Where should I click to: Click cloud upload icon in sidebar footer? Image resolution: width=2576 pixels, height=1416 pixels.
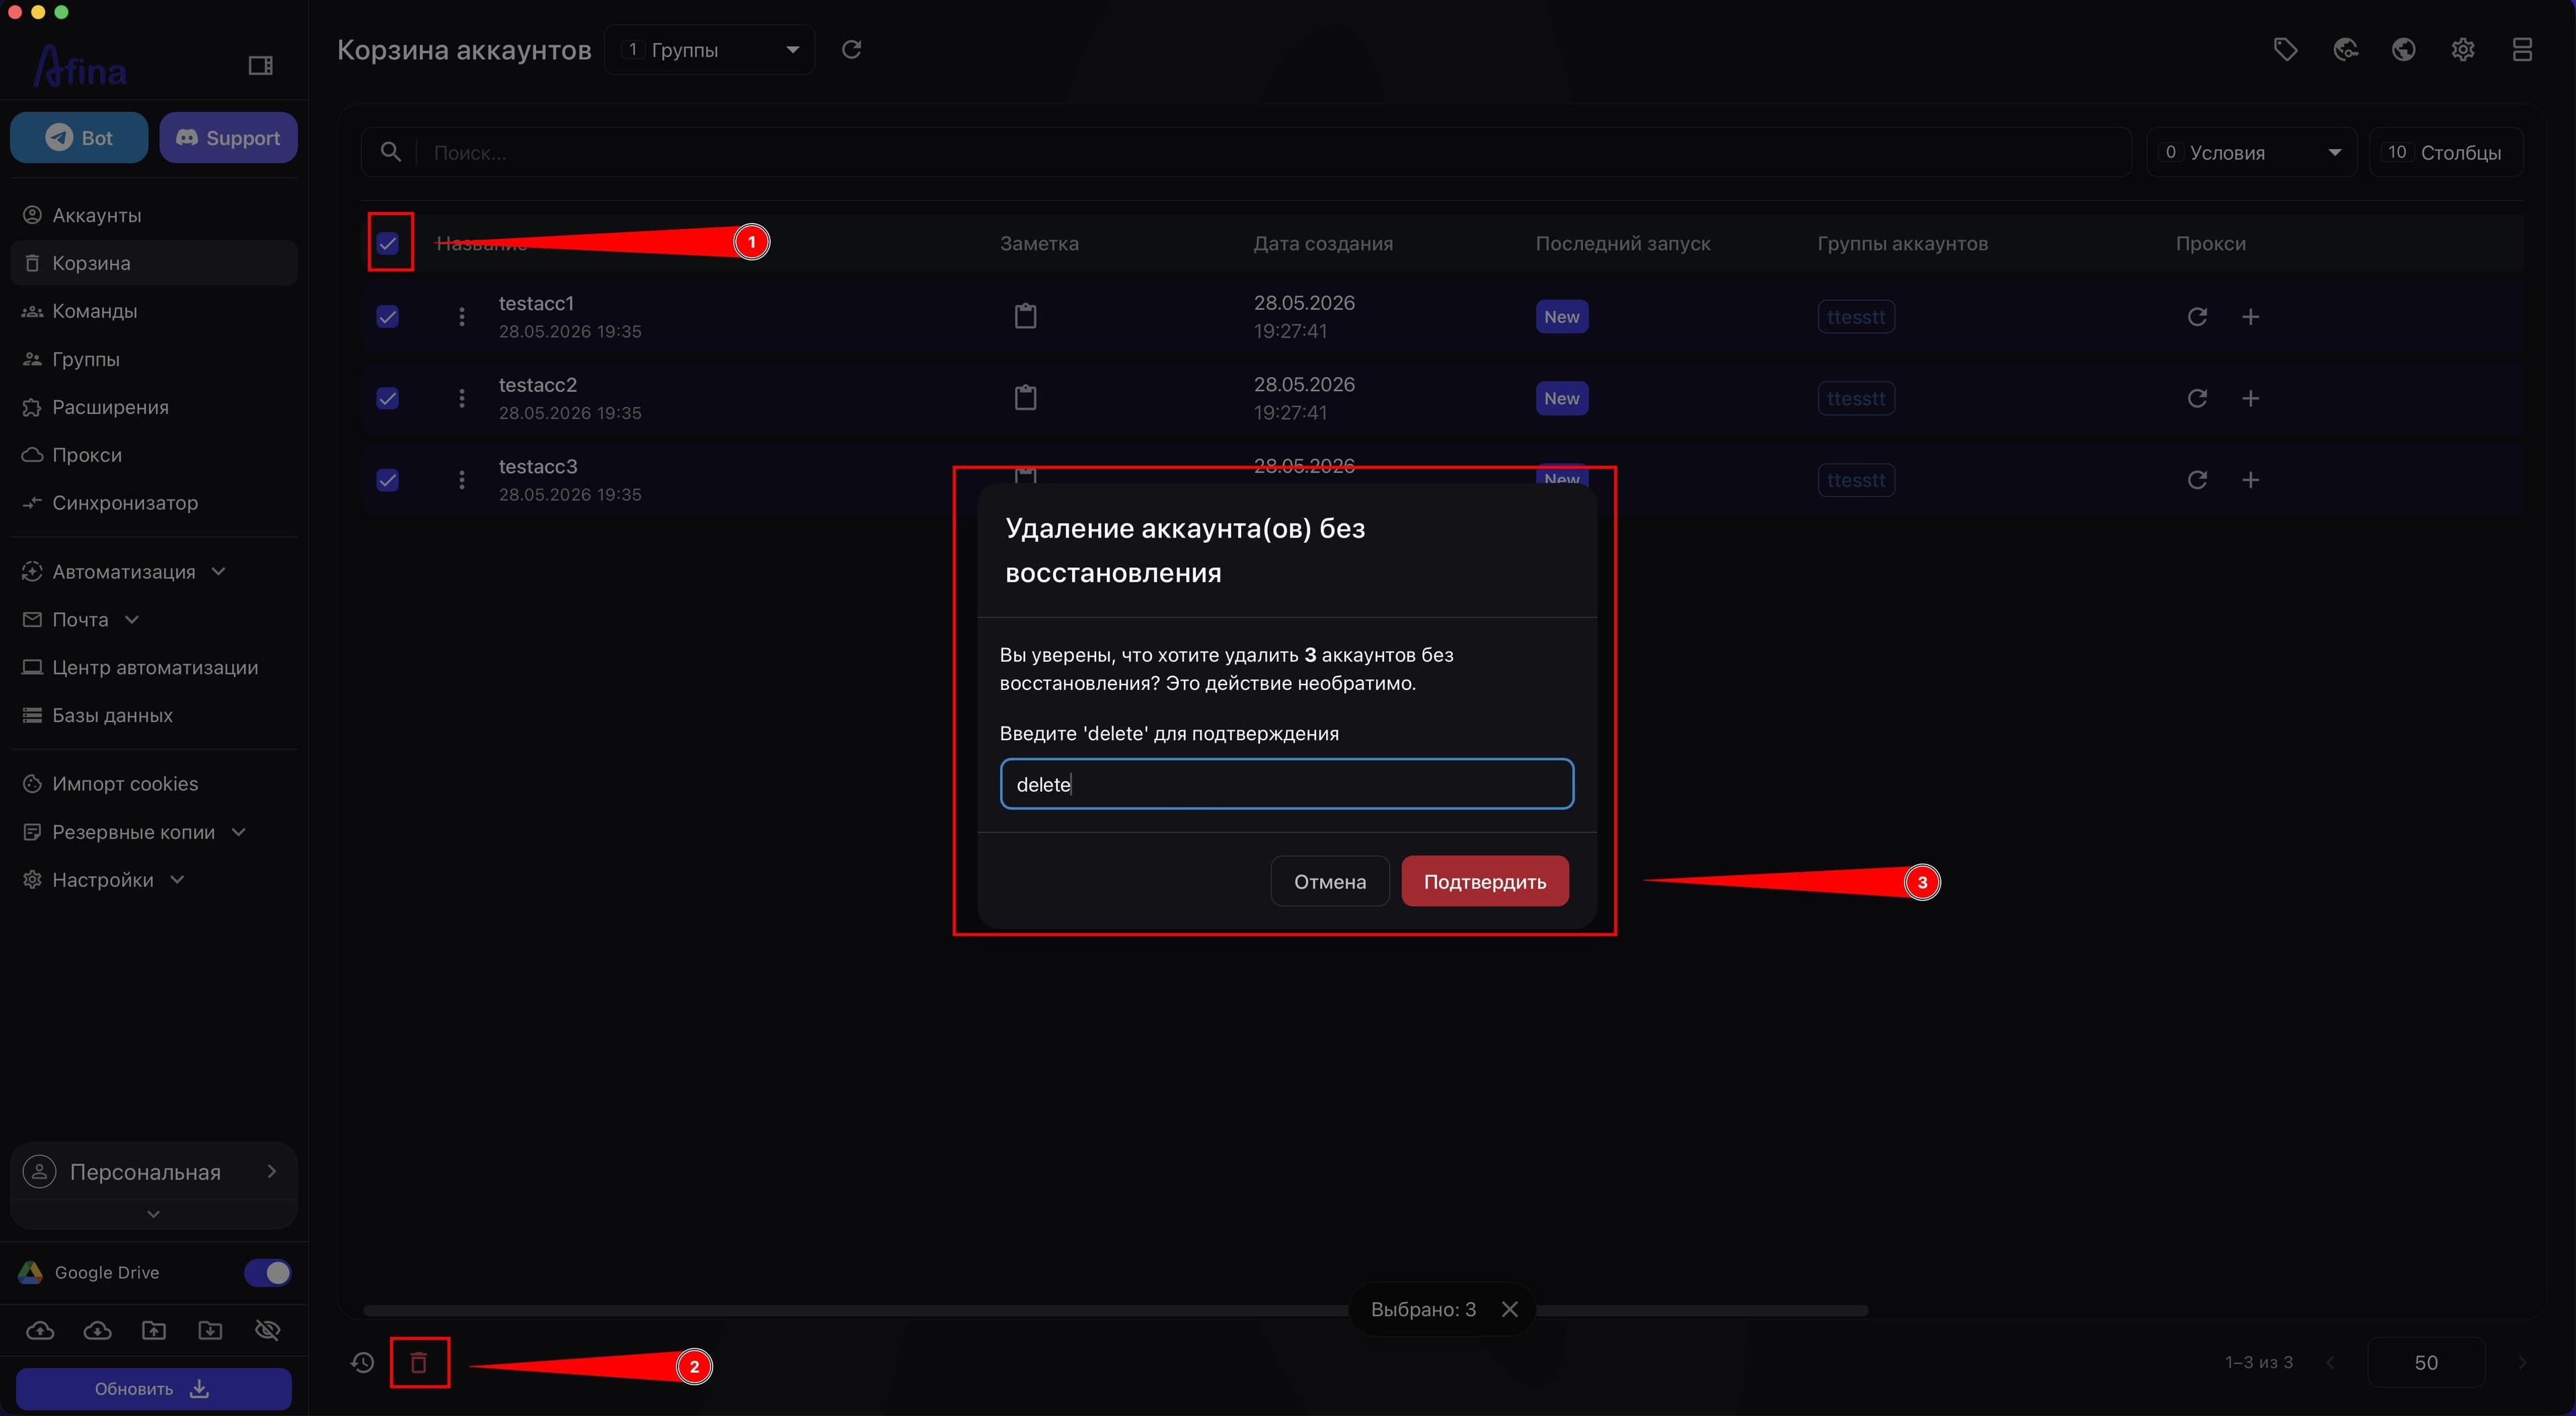(40, 1330)
